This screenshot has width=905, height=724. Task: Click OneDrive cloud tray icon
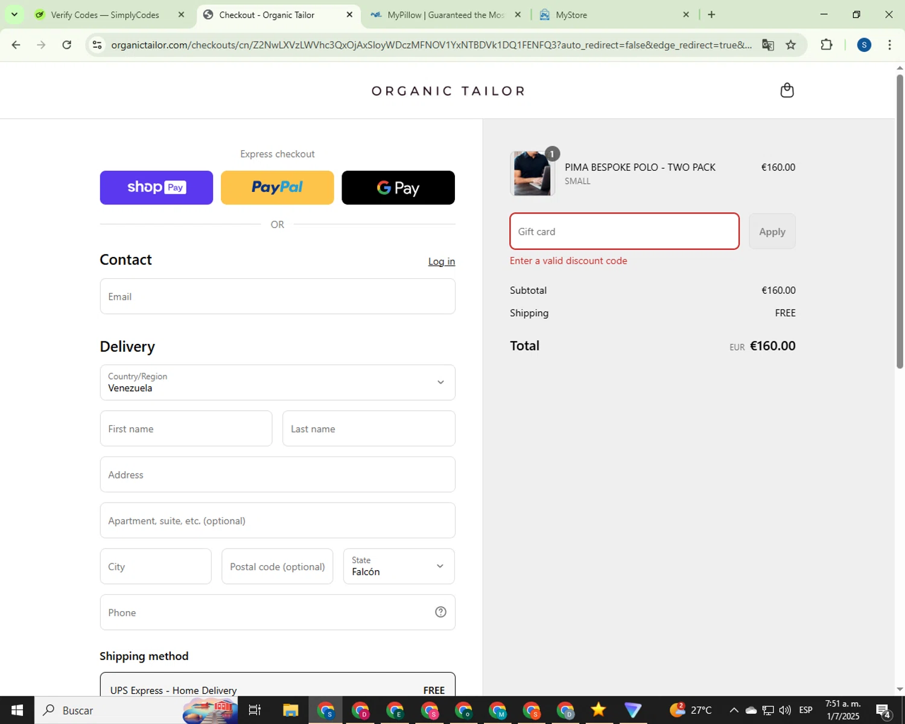coord(751,710)
